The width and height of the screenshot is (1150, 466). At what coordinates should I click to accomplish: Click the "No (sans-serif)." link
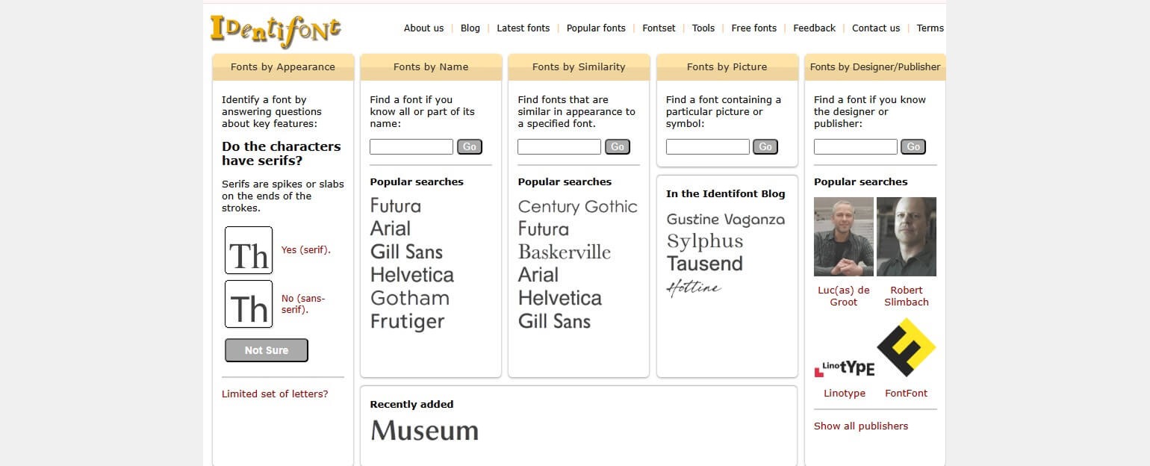click(x=303, y=304)
